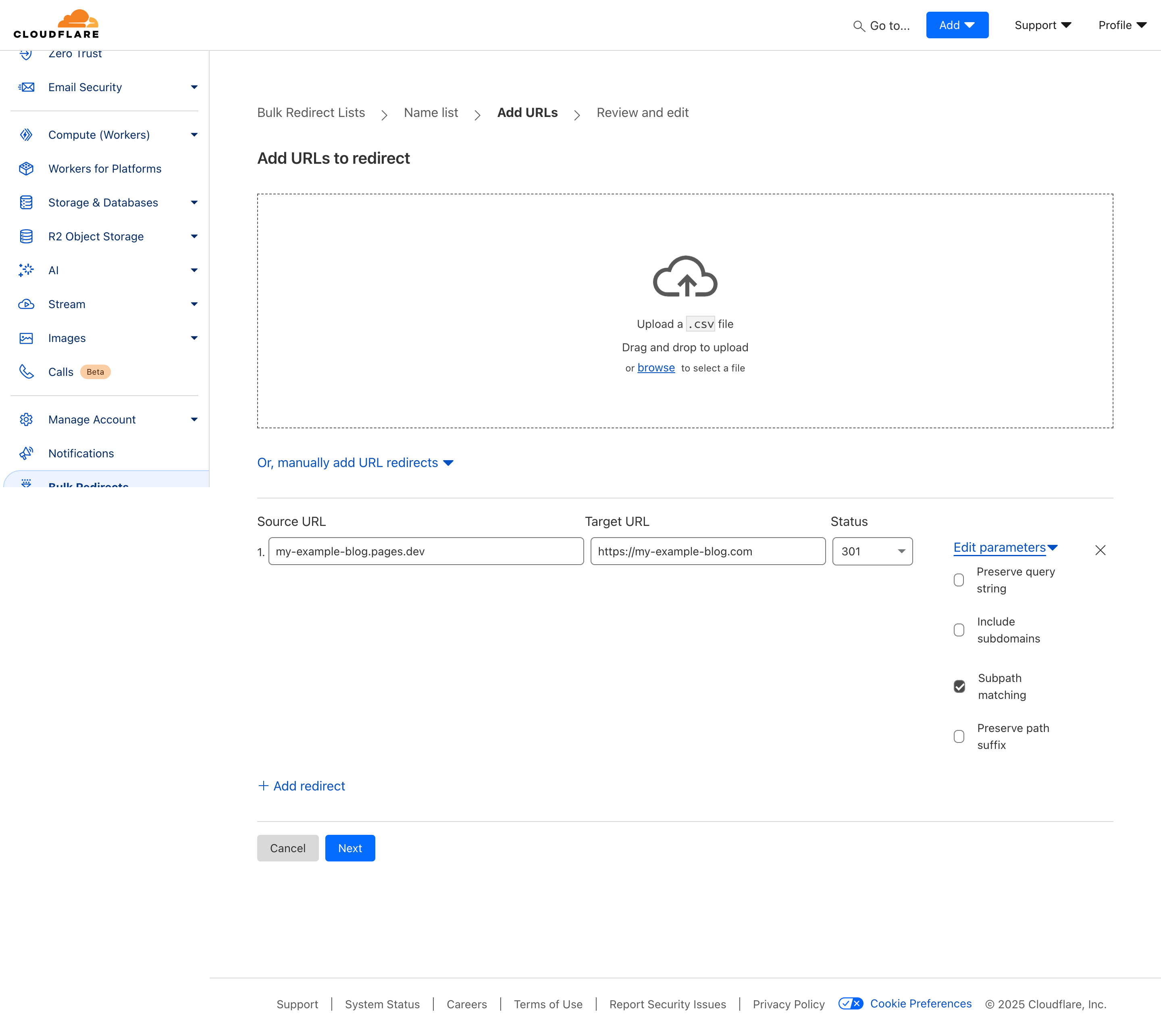Open the System Status footer link
The image size is (1161, 1026).
pos(382,1004)
